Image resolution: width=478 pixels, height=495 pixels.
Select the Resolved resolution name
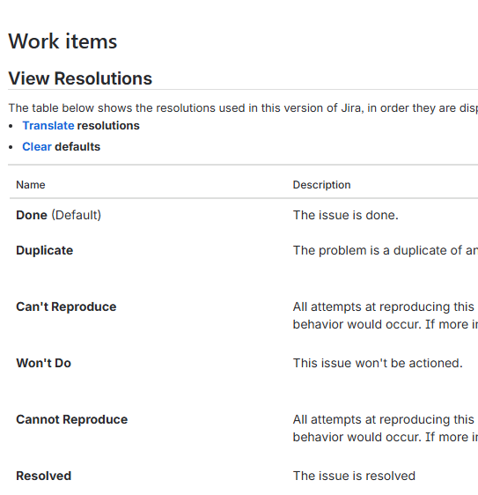43,476
